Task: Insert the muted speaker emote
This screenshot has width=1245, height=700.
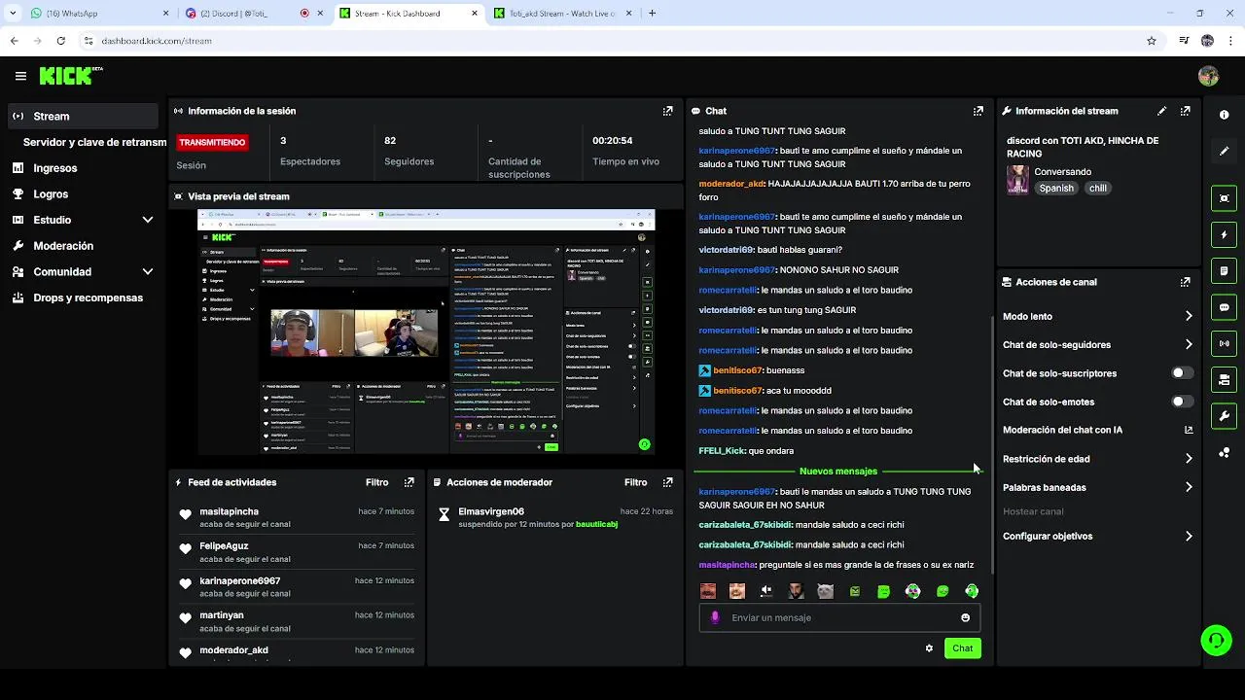Action: tap(766, 591)
